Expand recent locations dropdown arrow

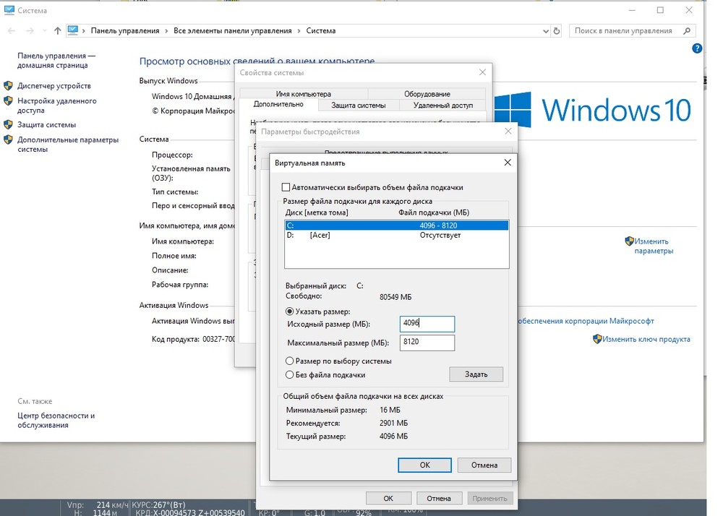pyautogui.click(x=44, y=31)
